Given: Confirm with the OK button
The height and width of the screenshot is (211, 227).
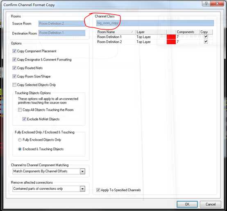Looking at the screenshot, I should tap(187, 204).
